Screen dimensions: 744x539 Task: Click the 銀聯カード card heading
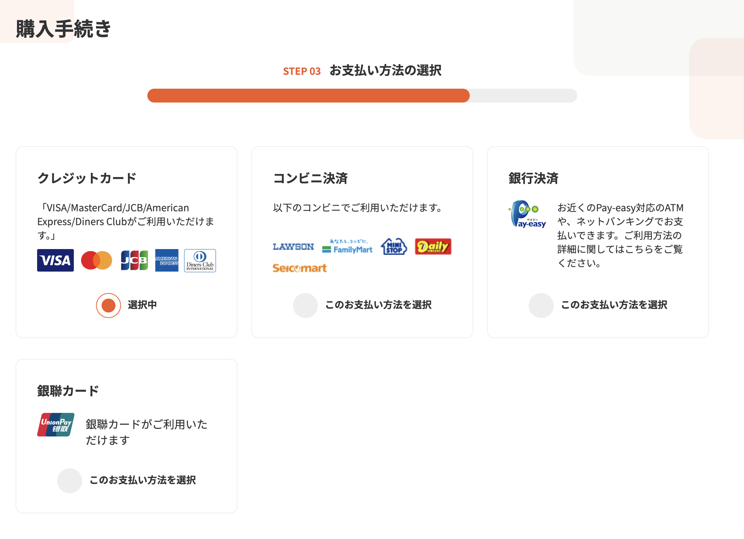68,391
